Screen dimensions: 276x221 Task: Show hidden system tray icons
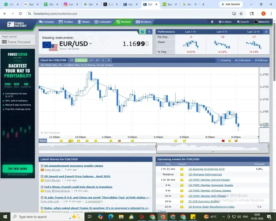click(x=223, y=217)
